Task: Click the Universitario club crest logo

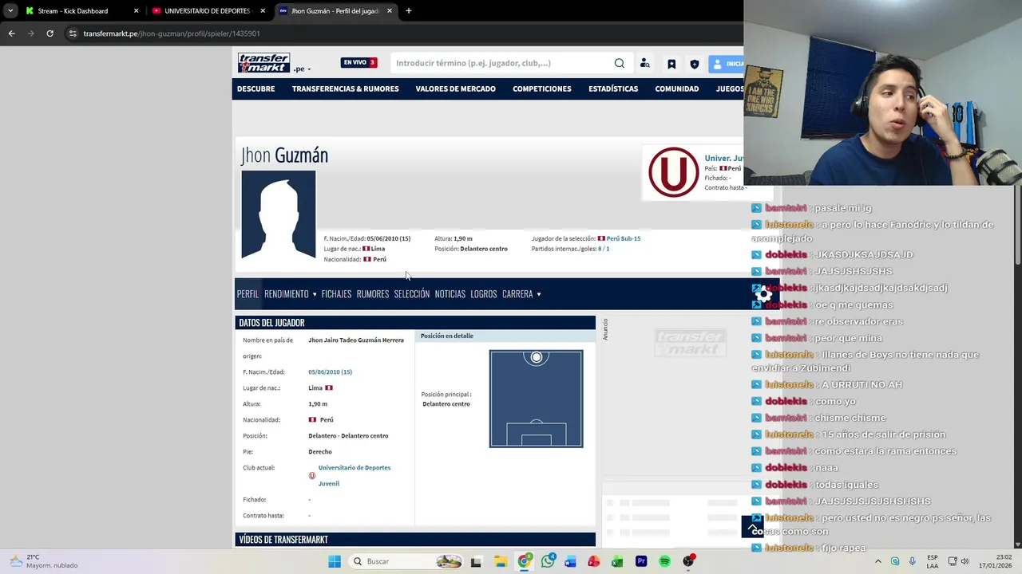Action: click(673, 172)
